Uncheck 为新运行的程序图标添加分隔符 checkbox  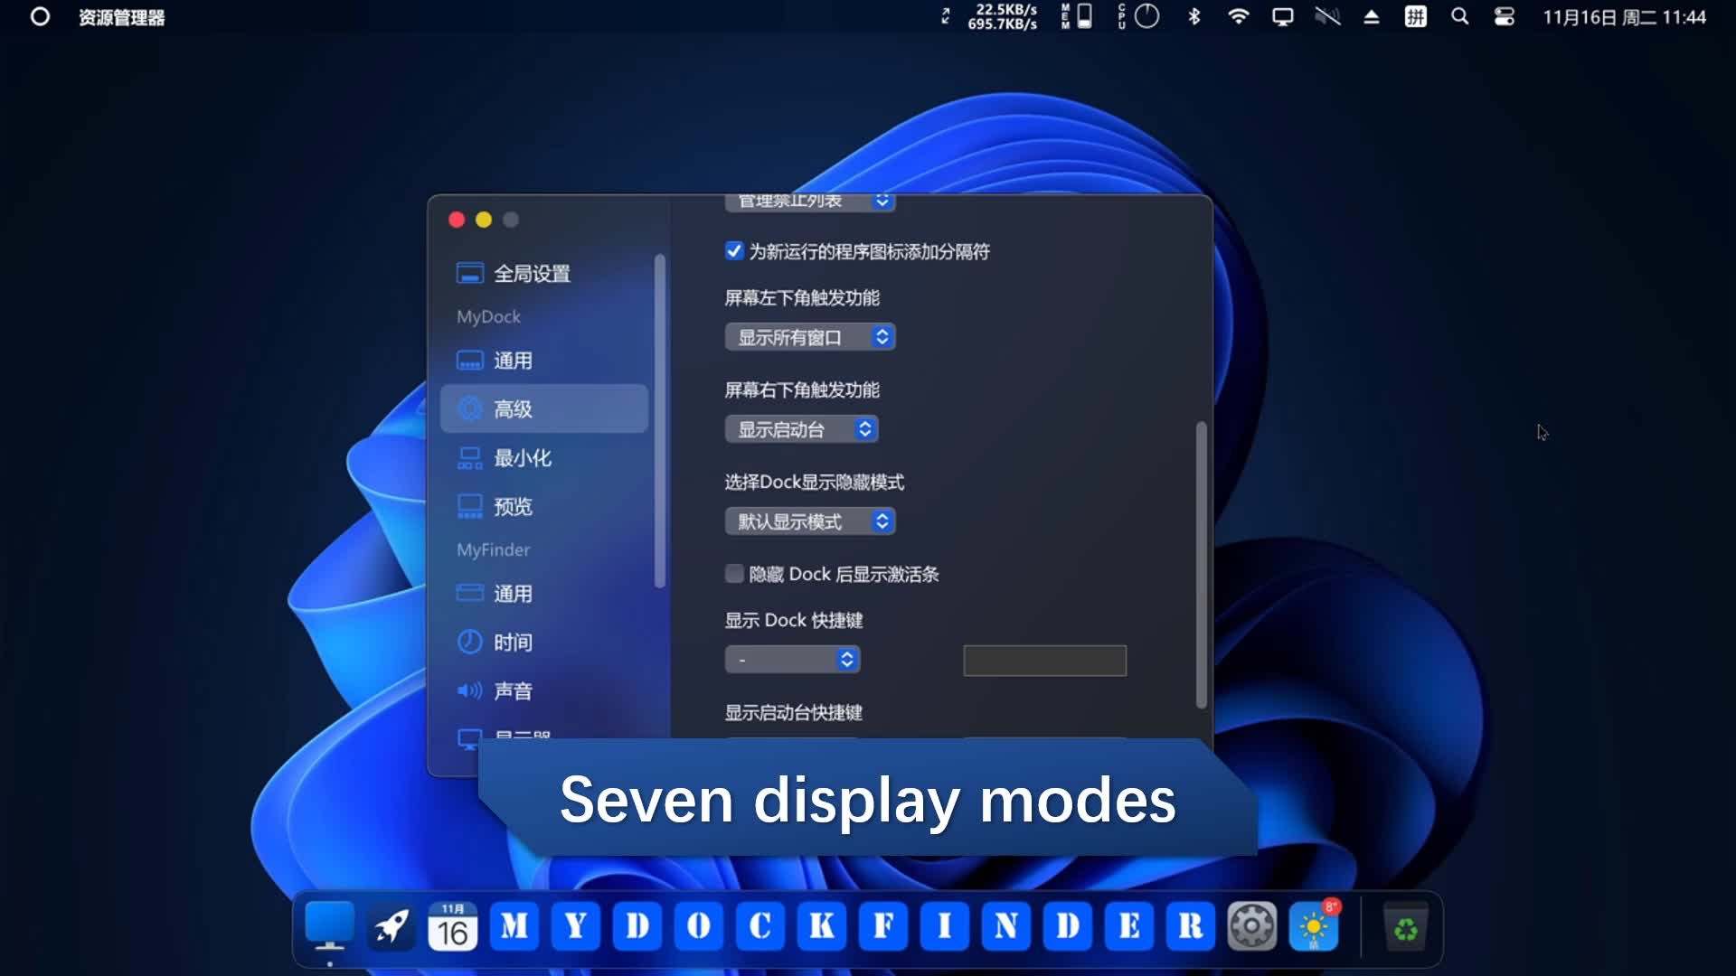tap(734, 251)
